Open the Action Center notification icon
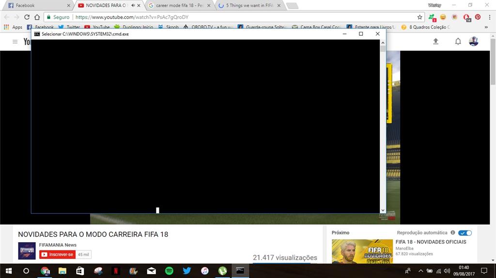Screen dimensions: 496x278 pos(484,271)
